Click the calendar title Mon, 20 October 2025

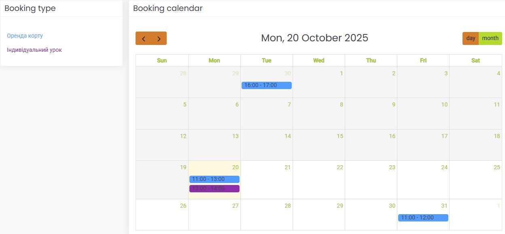pyautogui.click(x=314, y=38)
